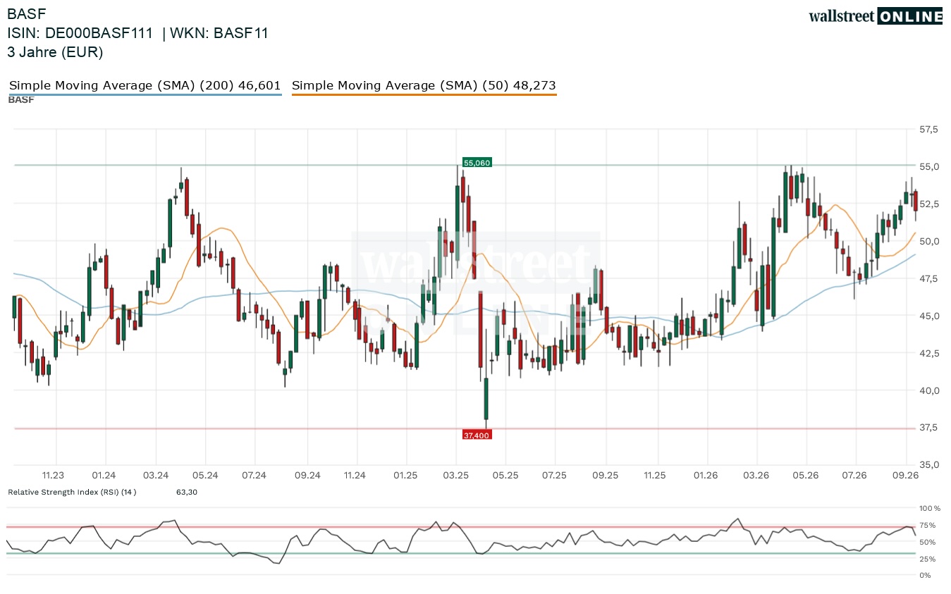Click the 03.26 date axis label

(756, 475)
